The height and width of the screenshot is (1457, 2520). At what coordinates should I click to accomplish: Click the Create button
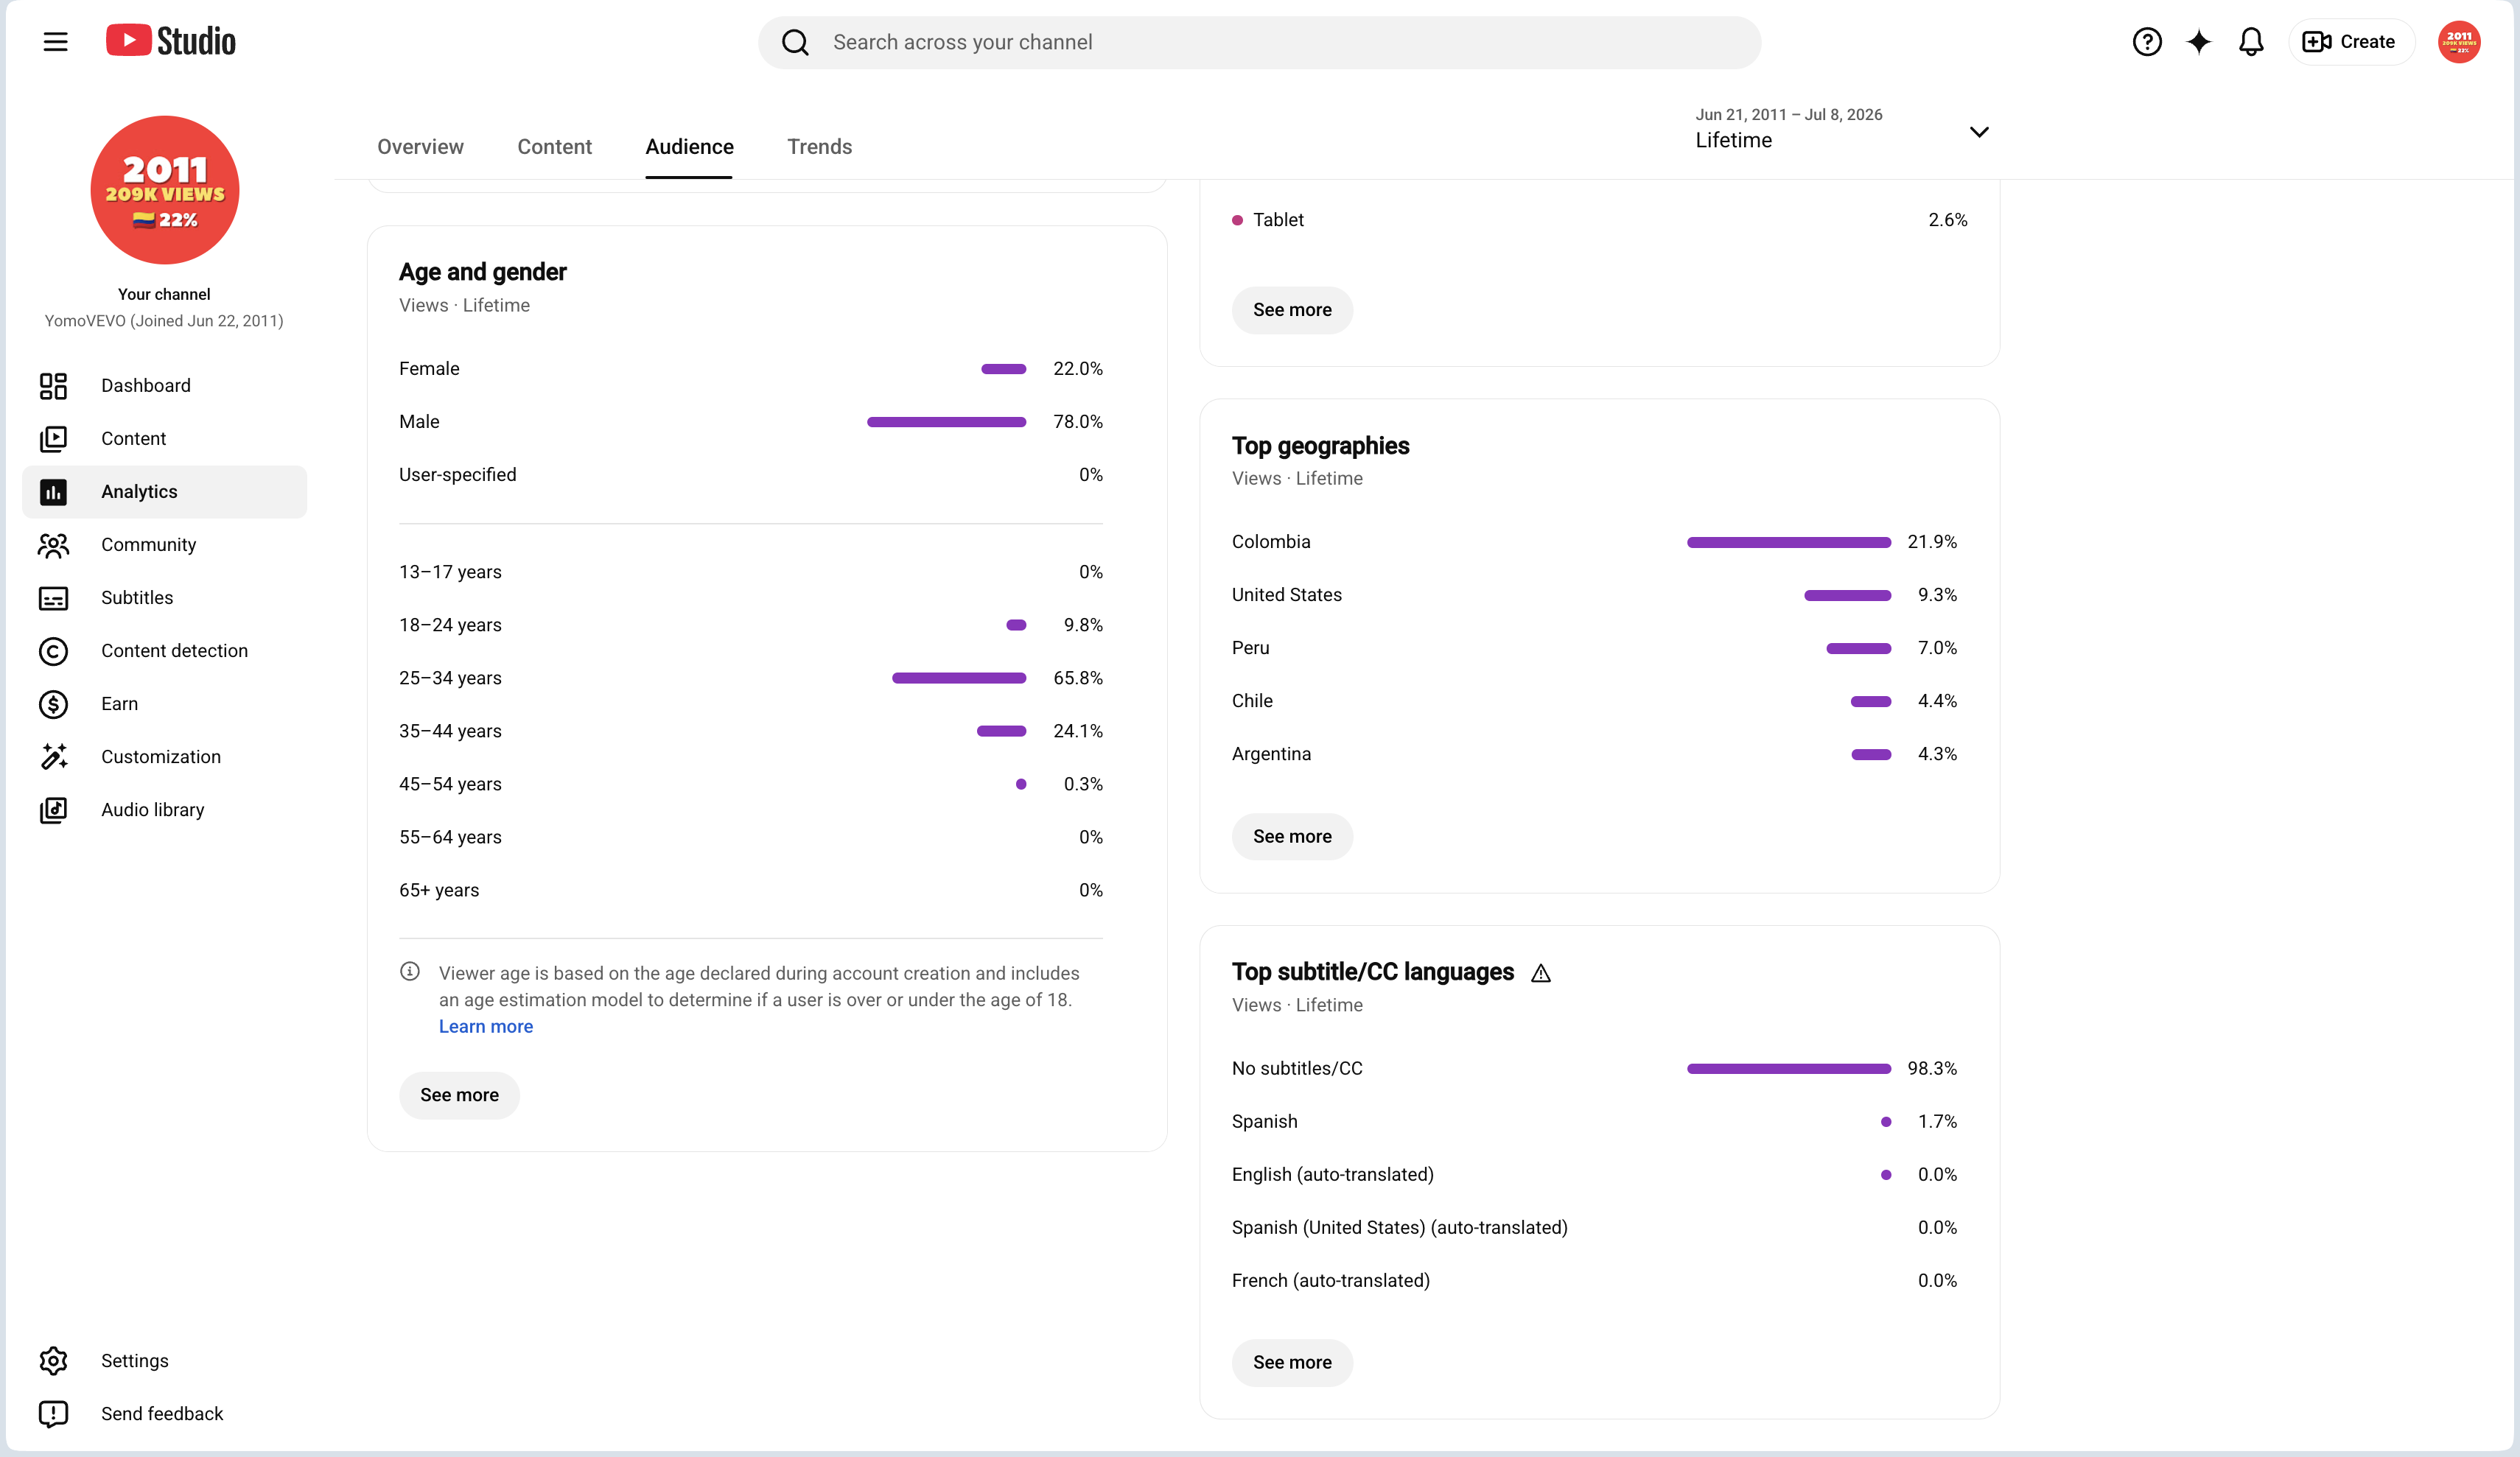point(2350,42)
